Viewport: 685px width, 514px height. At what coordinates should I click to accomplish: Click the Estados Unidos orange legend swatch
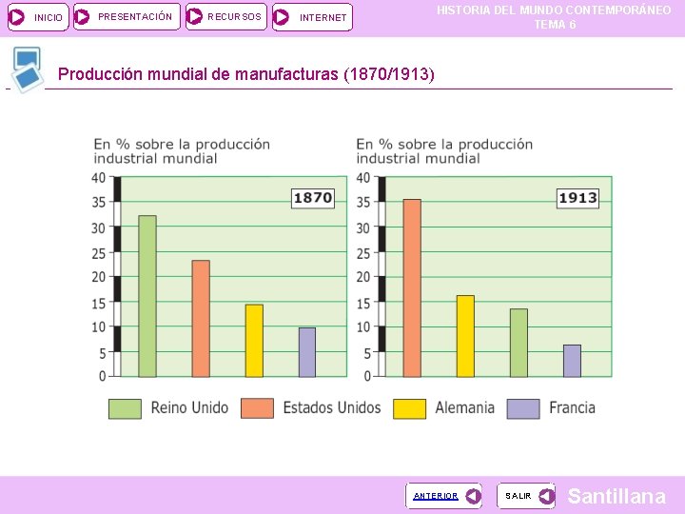point(257,408)
